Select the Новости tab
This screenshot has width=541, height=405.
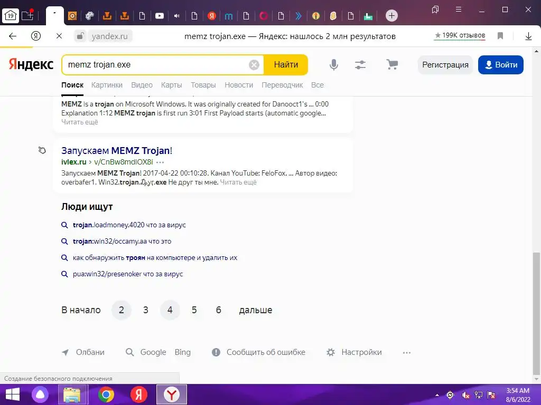239,85
